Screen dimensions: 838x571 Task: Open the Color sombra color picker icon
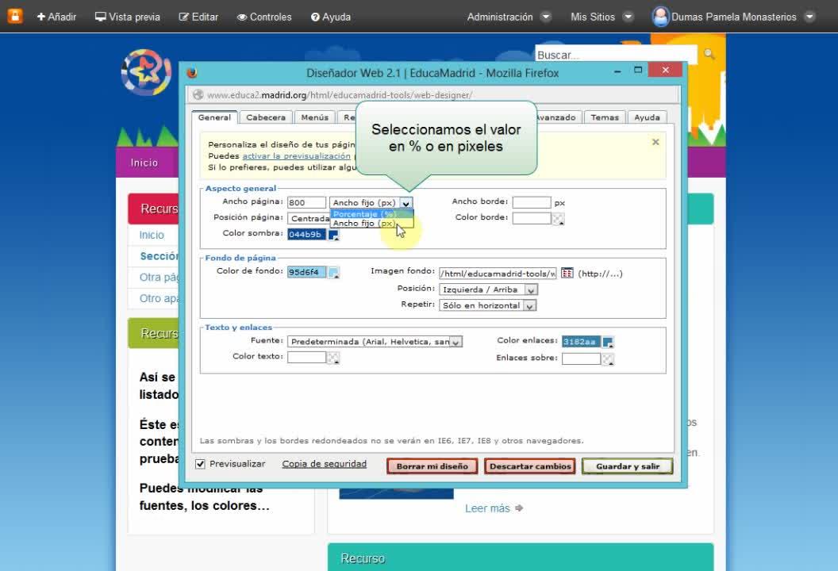[333, 235]
